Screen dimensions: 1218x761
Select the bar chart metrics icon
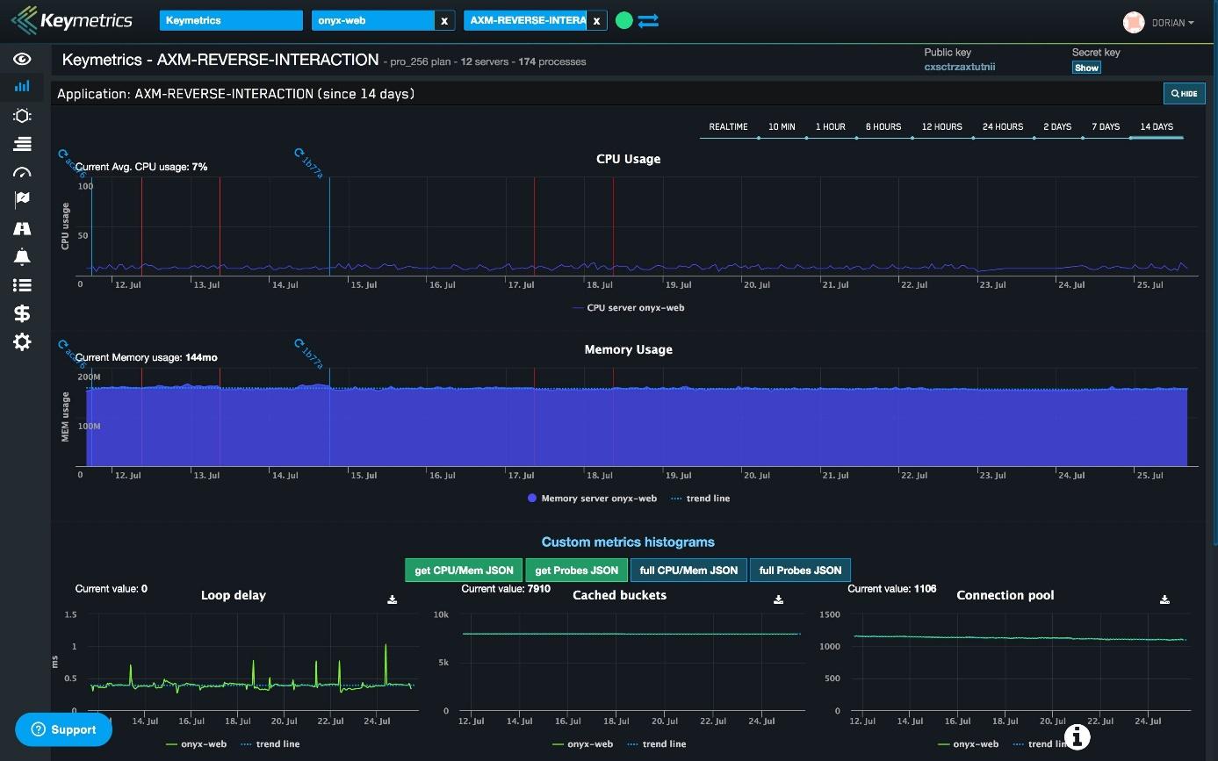[22, 86]
